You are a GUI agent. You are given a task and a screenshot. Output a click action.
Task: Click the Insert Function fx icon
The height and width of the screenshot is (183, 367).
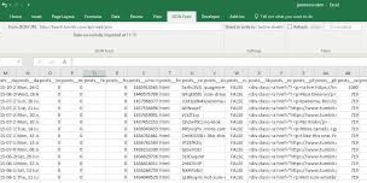[65, 62]
